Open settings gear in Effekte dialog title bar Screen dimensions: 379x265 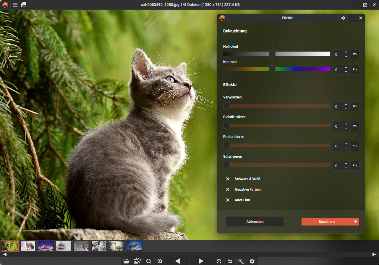click(x=343, y=18)
